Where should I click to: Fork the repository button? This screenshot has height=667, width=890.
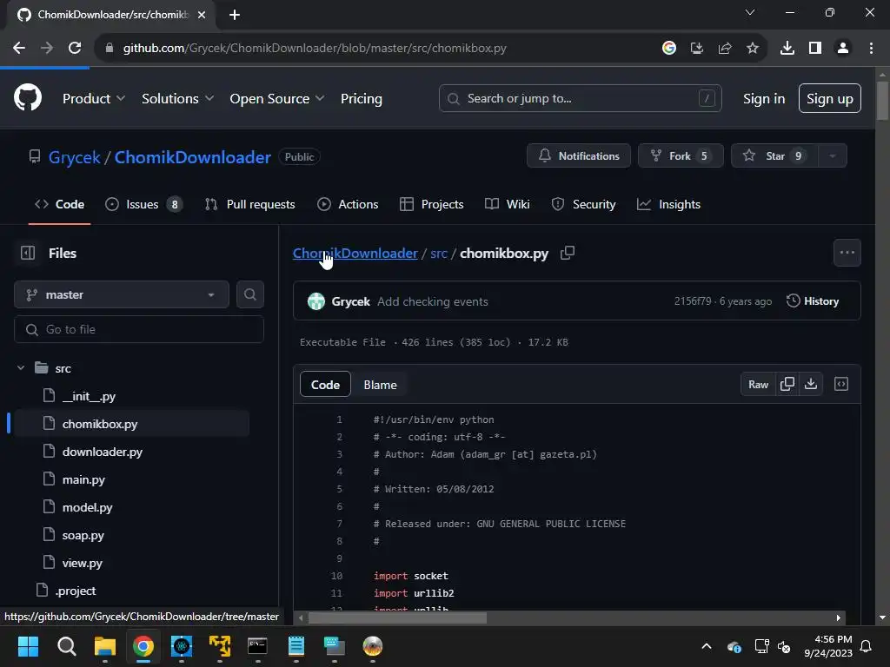[681, 156]
